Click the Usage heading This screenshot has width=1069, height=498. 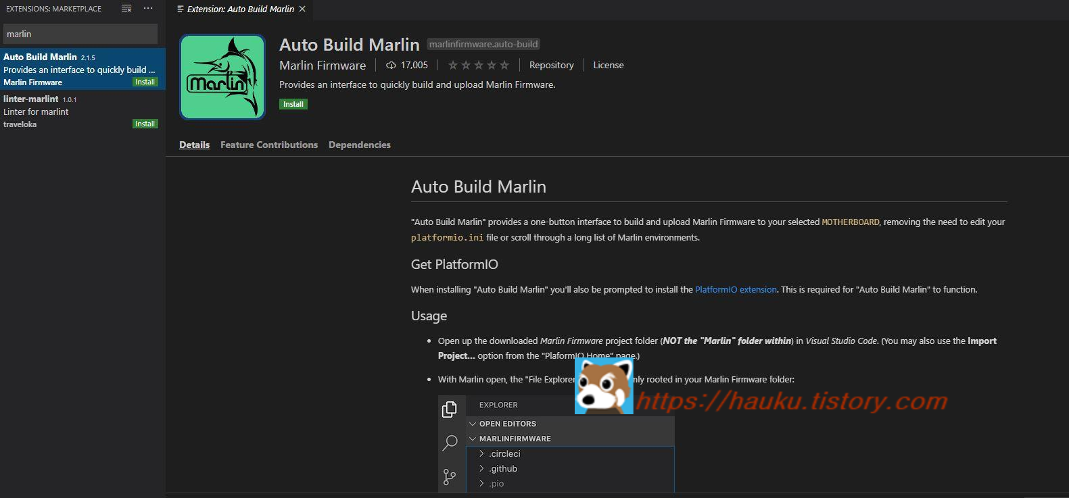429,316
